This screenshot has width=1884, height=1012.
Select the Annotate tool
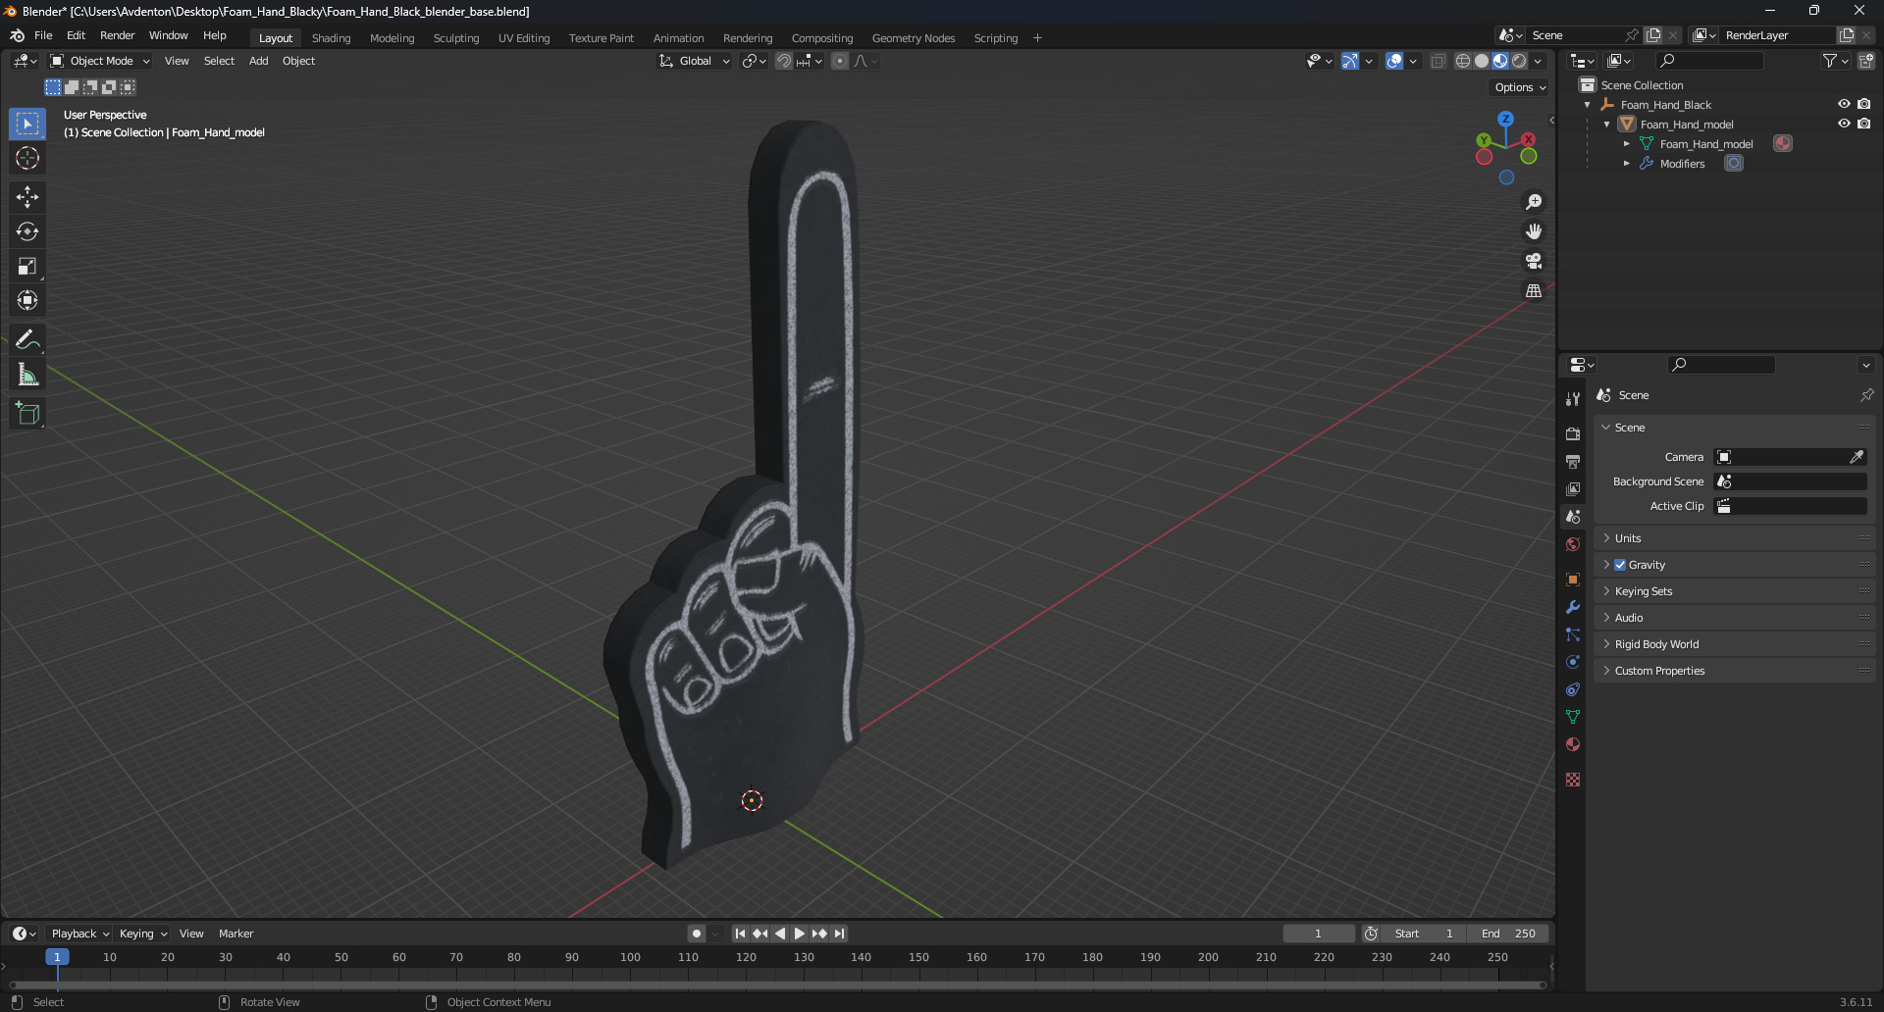click(27, 340)
